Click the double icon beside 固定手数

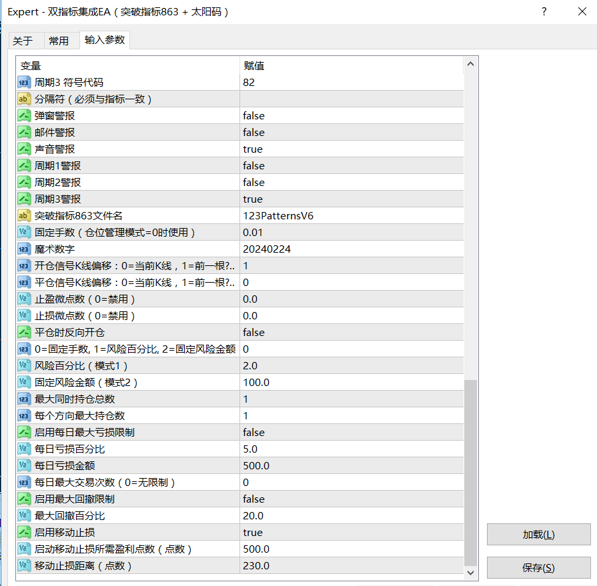23,233
